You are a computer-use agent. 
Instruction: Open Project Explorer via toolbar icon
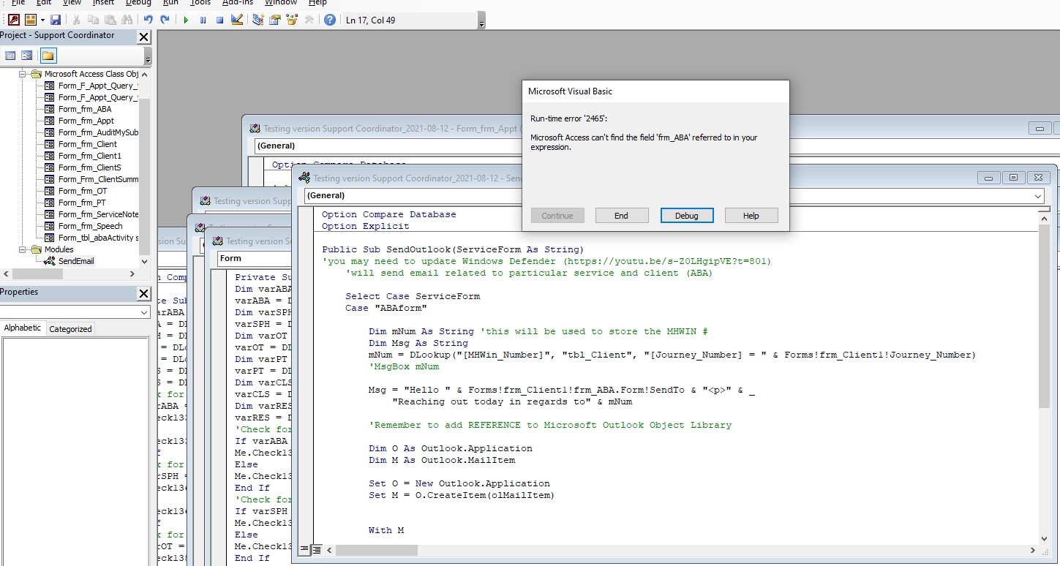pos(258,20)
